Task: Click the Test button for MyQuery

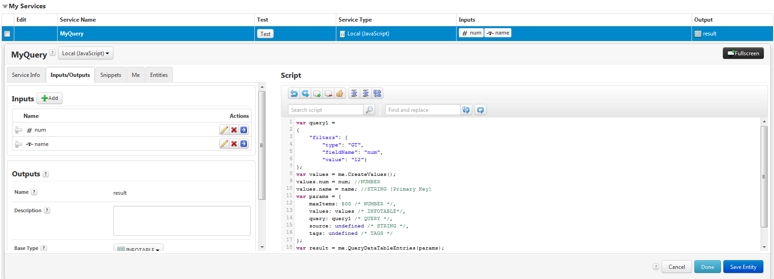Action: (x=265, y=34)
